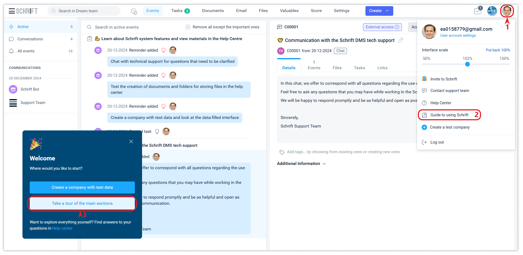523x255 pixels.
Task: Click the chat bot icon beside search bar
Action: click(134, 11)
